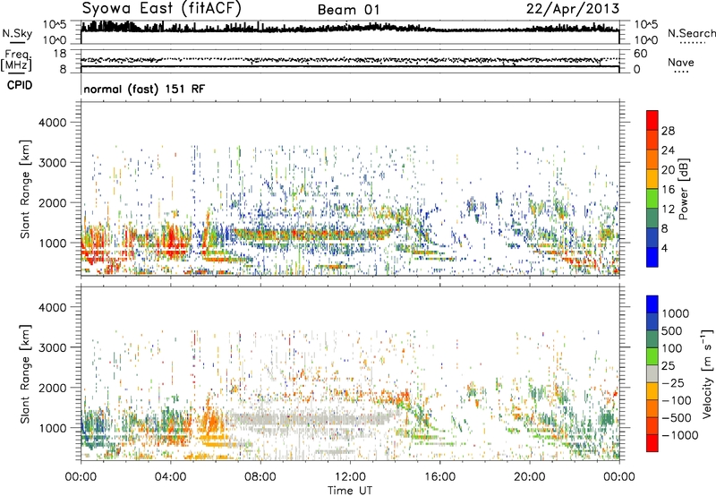Viewport: 716px width, 496px height.
Task: Click the Power [dB] color bar
Action: point(652,189)
